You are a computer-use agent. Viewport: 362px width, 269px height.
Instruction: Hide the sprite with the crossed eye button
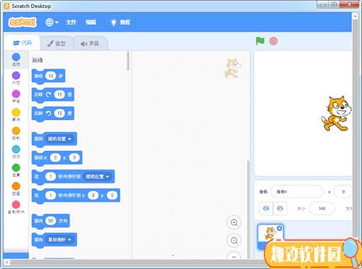[x=280, y=208]
